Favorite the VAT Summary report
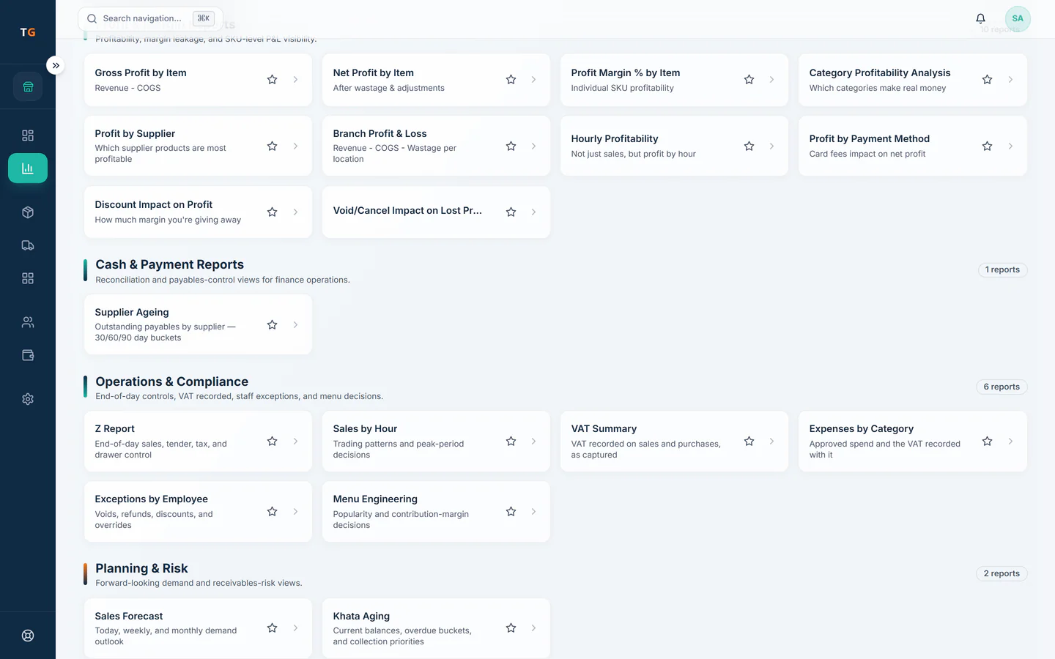Viewport: 1055px width, 659px height. [x=749, y=442]
